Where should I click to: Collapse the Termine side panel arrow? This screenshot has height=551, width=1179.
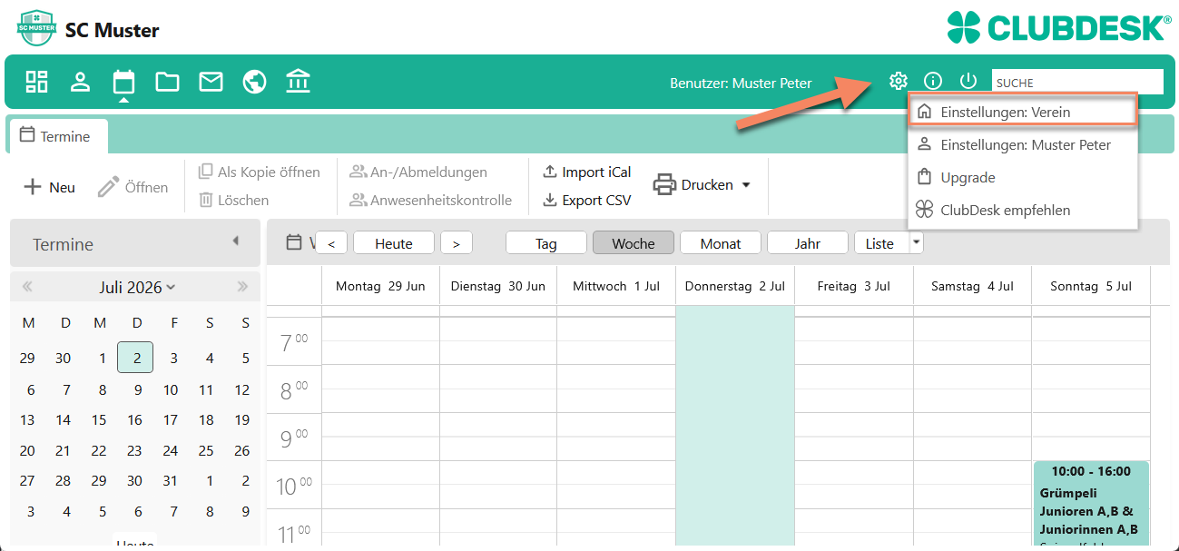(x=235, y=241)
